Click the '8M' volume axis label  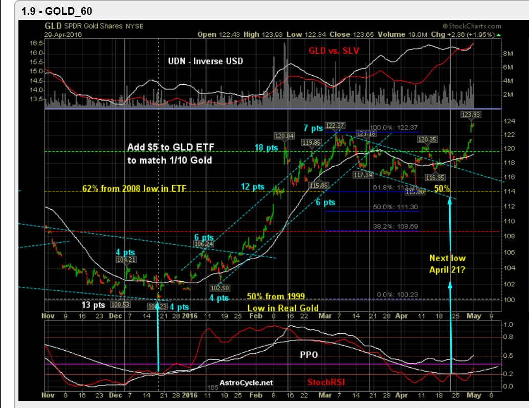pyautogui.click(x=508, y=54)
